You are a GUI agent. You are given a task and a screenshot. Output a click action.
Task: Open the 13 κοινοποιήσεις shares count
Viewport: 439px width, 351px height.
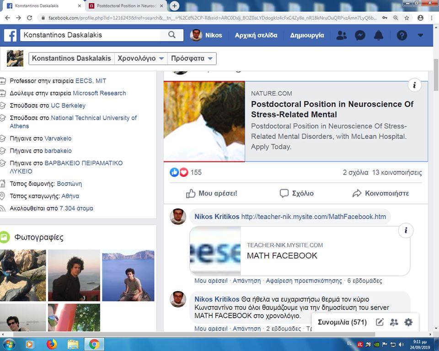[x=397, y=172]
